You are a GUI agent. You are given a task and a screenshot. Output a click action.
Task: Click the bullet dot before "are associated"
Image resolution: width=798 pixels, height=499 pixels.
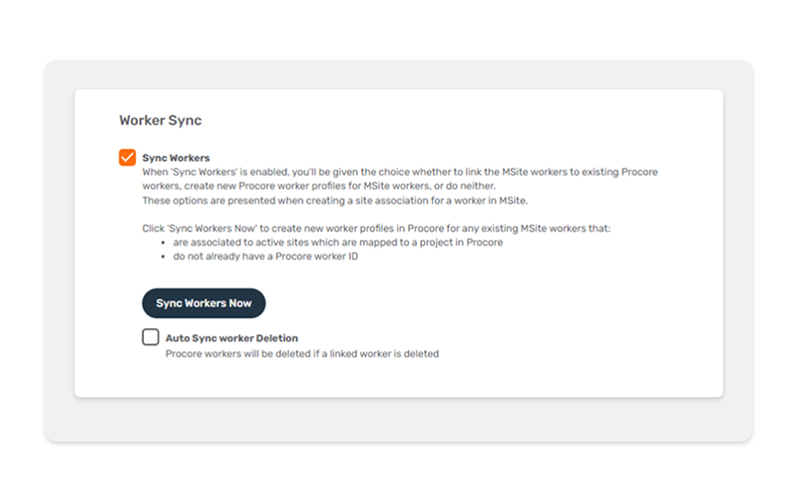tap(163, 243)
